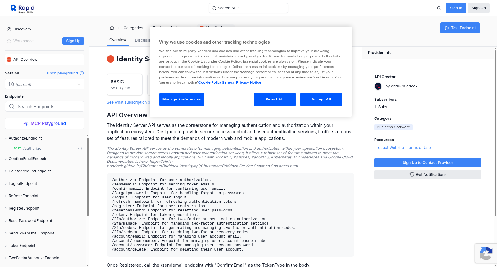Click the Rapid logo in the header

click(22, 8)
